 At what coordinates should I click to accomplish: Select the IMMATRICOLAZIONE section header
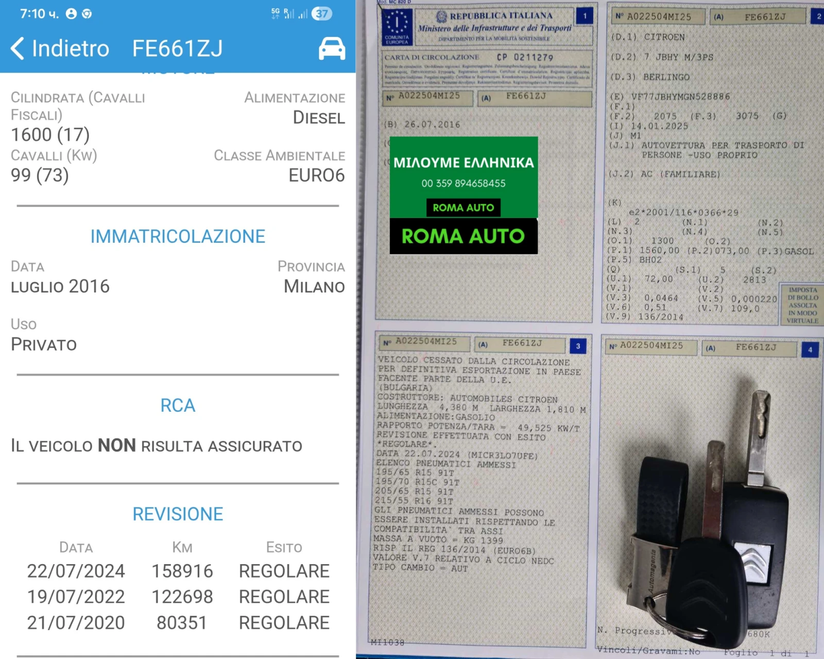point(178,236)
